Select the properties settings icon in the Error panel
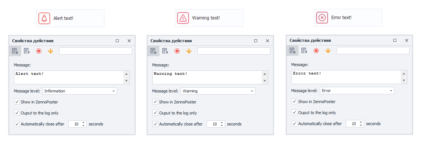 292,51
